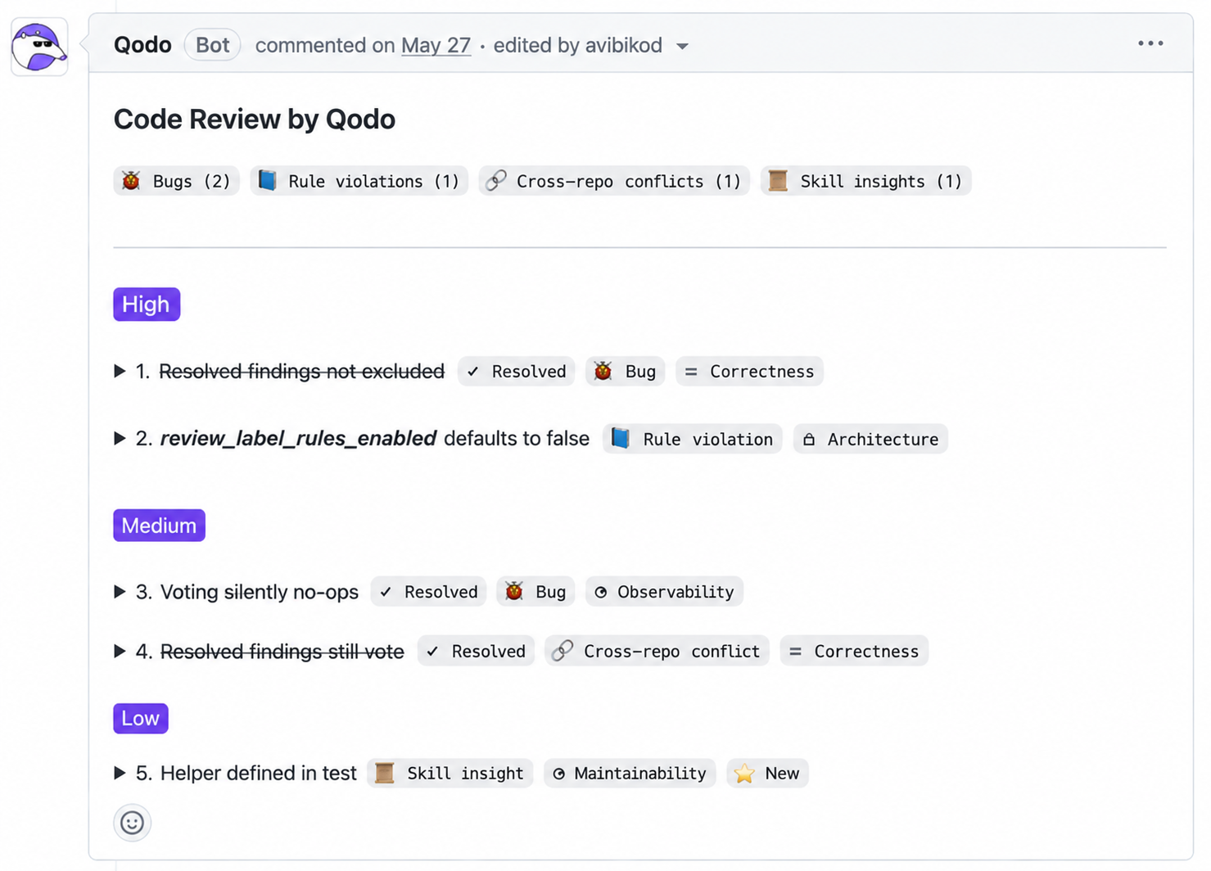1211x871 pixels.
Task: Click the Bot label badge
Action: coord(212,45)
